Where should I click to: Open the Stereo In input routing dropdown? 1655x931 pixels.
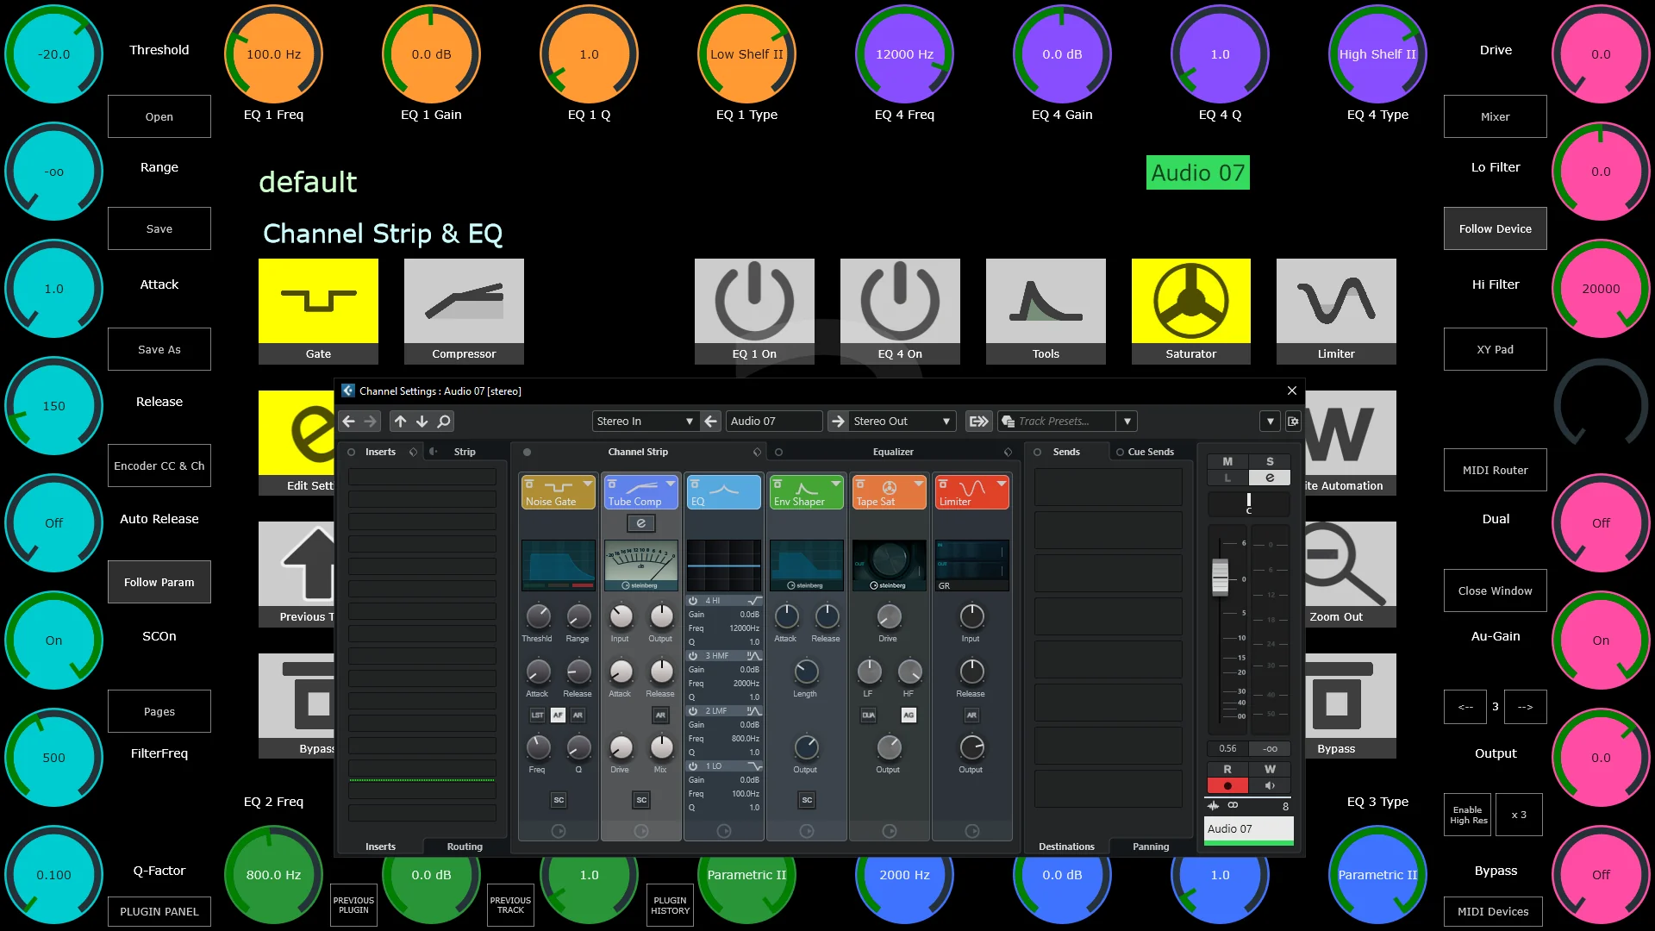click(644, 422)
